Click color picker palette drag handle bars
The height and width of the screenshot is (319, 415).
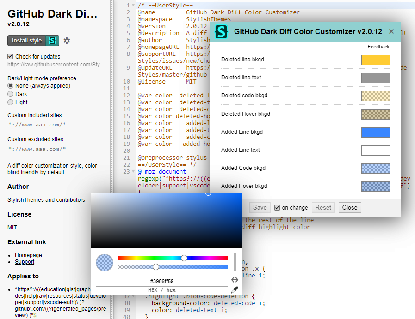coord(235,262)
